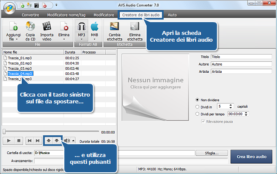Select the Dividi in capitoli option

[x=197, y=106]
